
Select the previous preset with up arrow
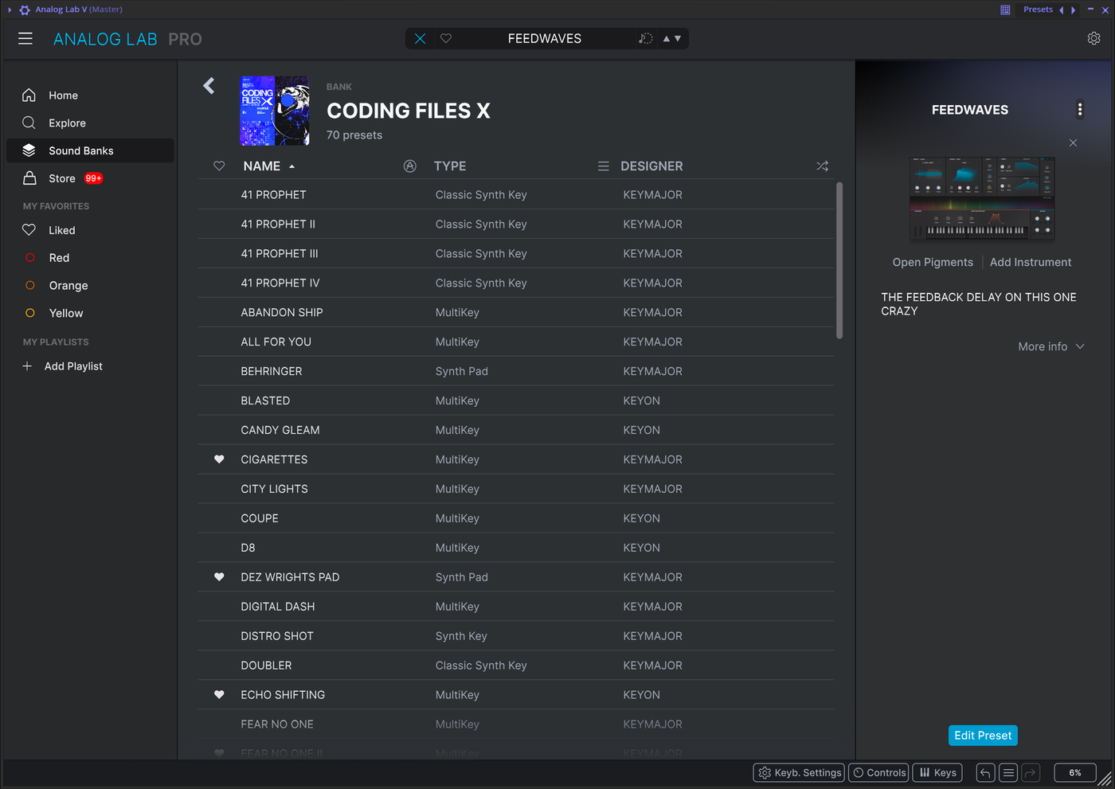667,38
